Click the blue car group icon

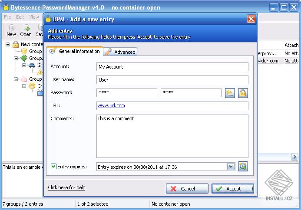click(x=32, y=66)
